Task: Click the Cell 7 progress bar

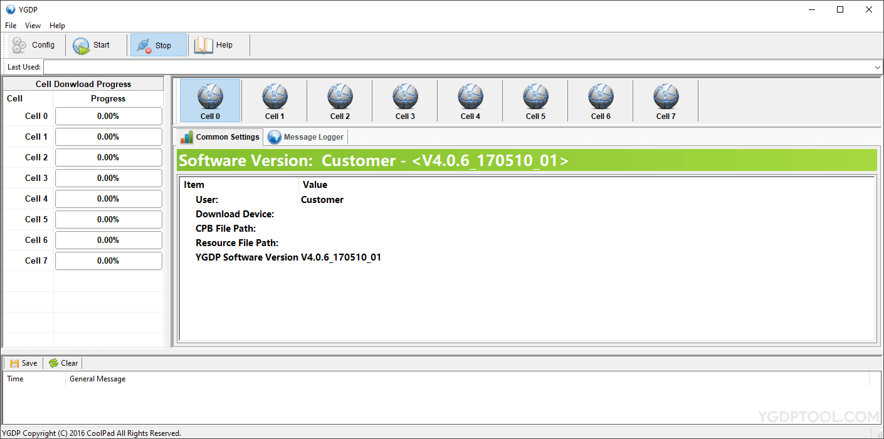Action: [x=108, y=261]
